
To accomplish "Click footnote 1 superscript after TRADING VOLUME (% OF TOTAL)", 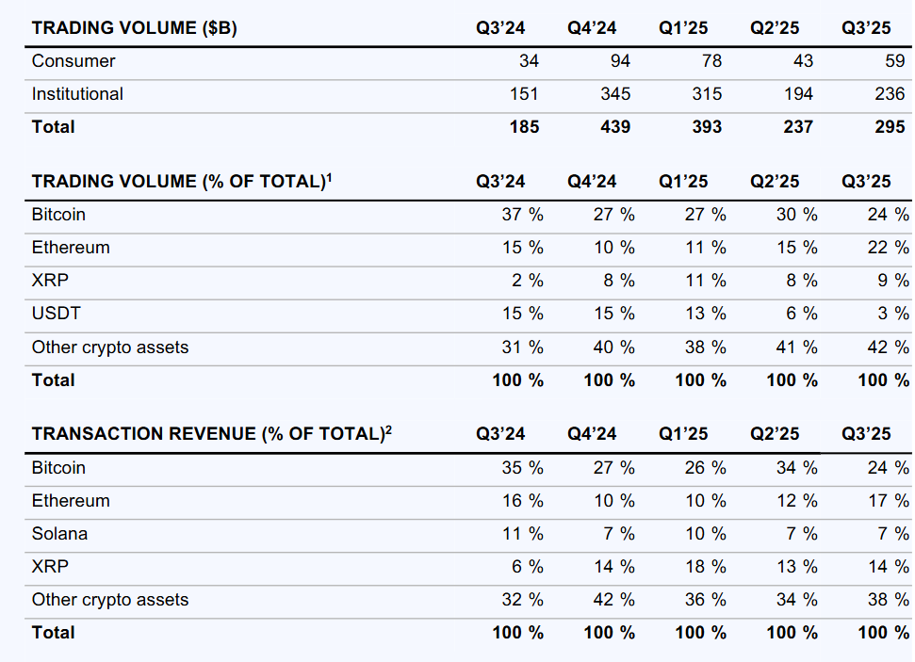I will pos(329,177).
